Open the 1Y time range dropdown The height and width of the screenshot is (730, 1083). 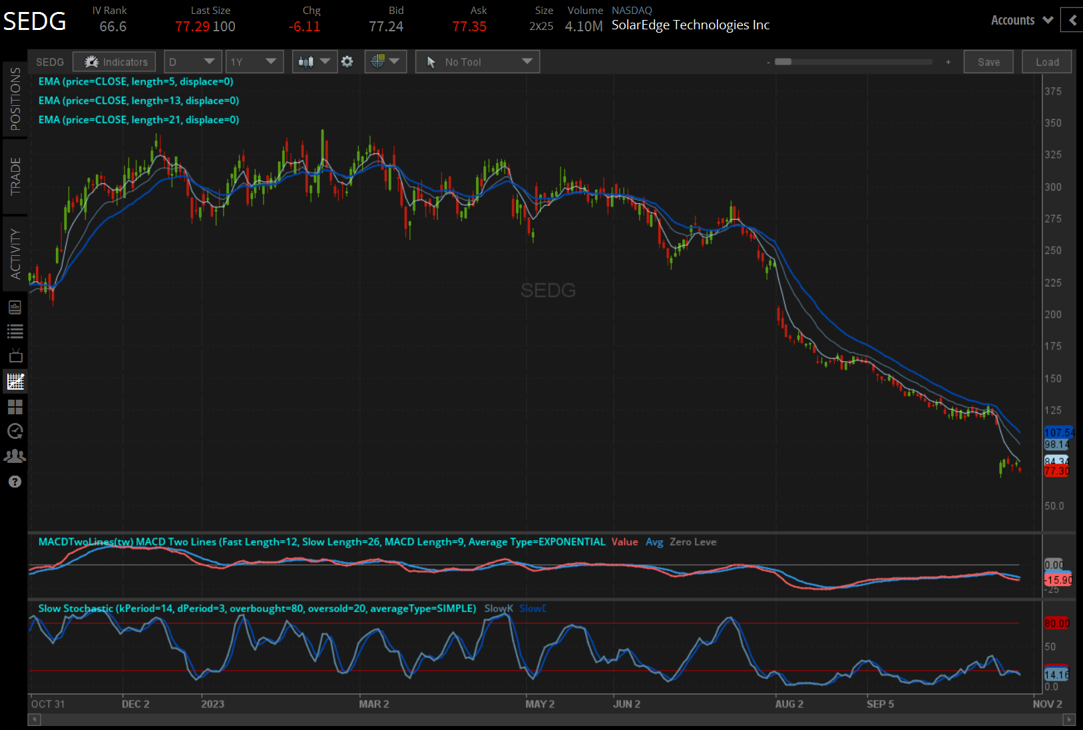tap(254, 61)
